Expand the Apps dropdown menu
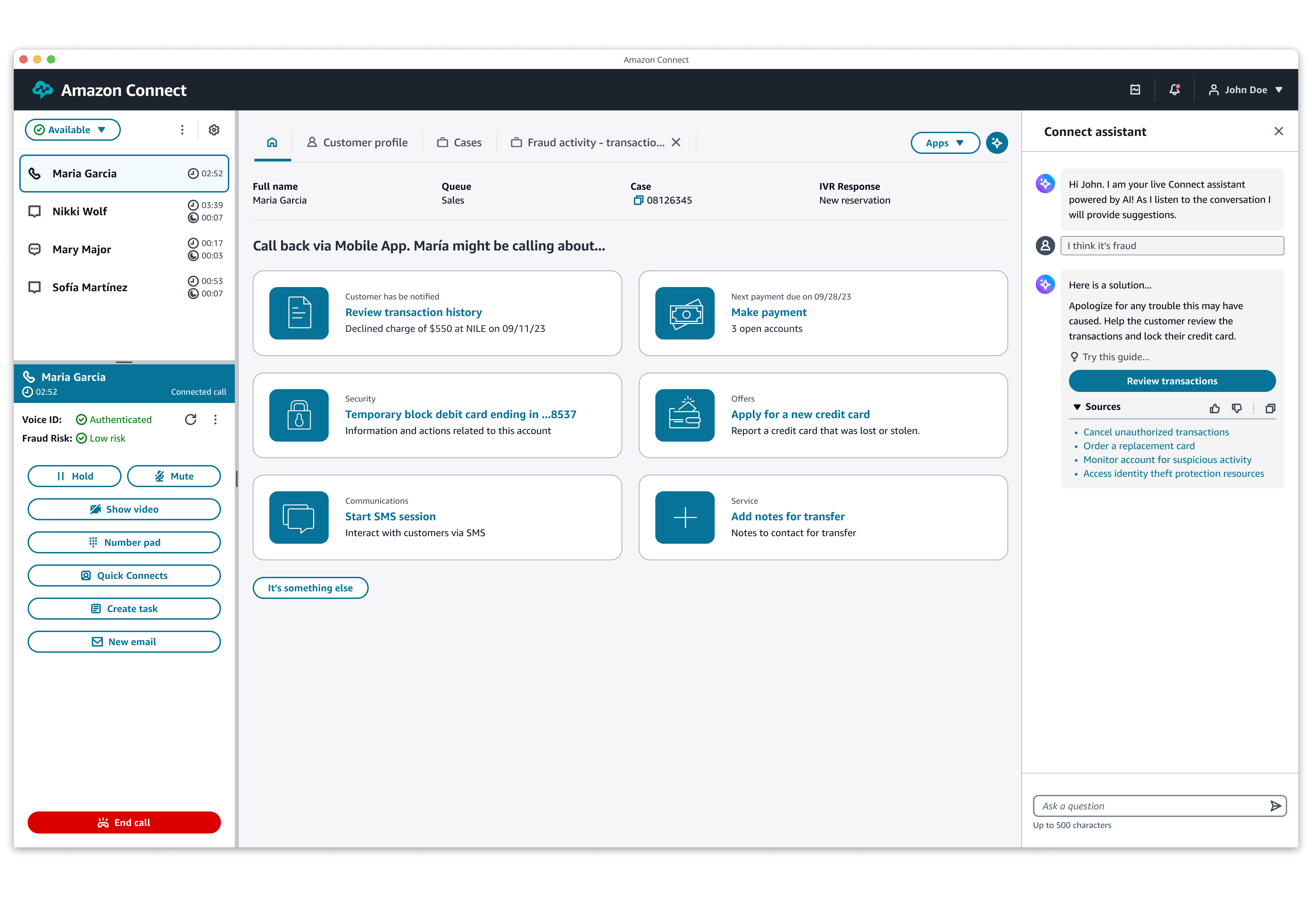 (945, 143)
